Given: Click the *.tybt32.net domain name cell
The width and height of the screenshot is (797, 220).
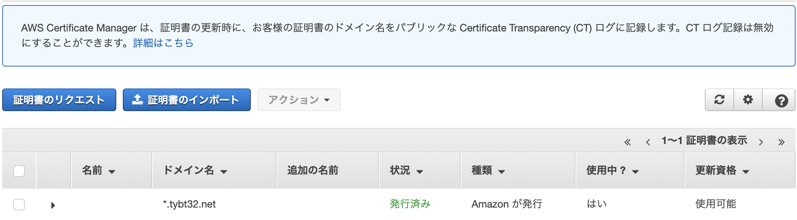Looking at the screenshot, I should [x=189, y=204].
